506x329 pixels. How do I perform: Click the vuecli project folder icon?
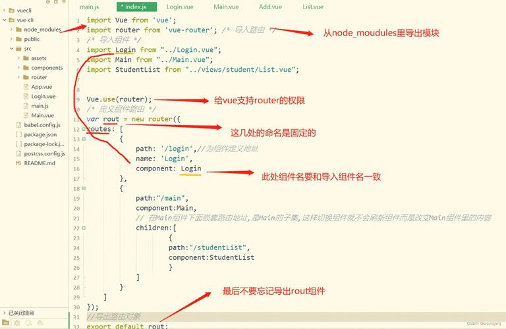(12, 11)
